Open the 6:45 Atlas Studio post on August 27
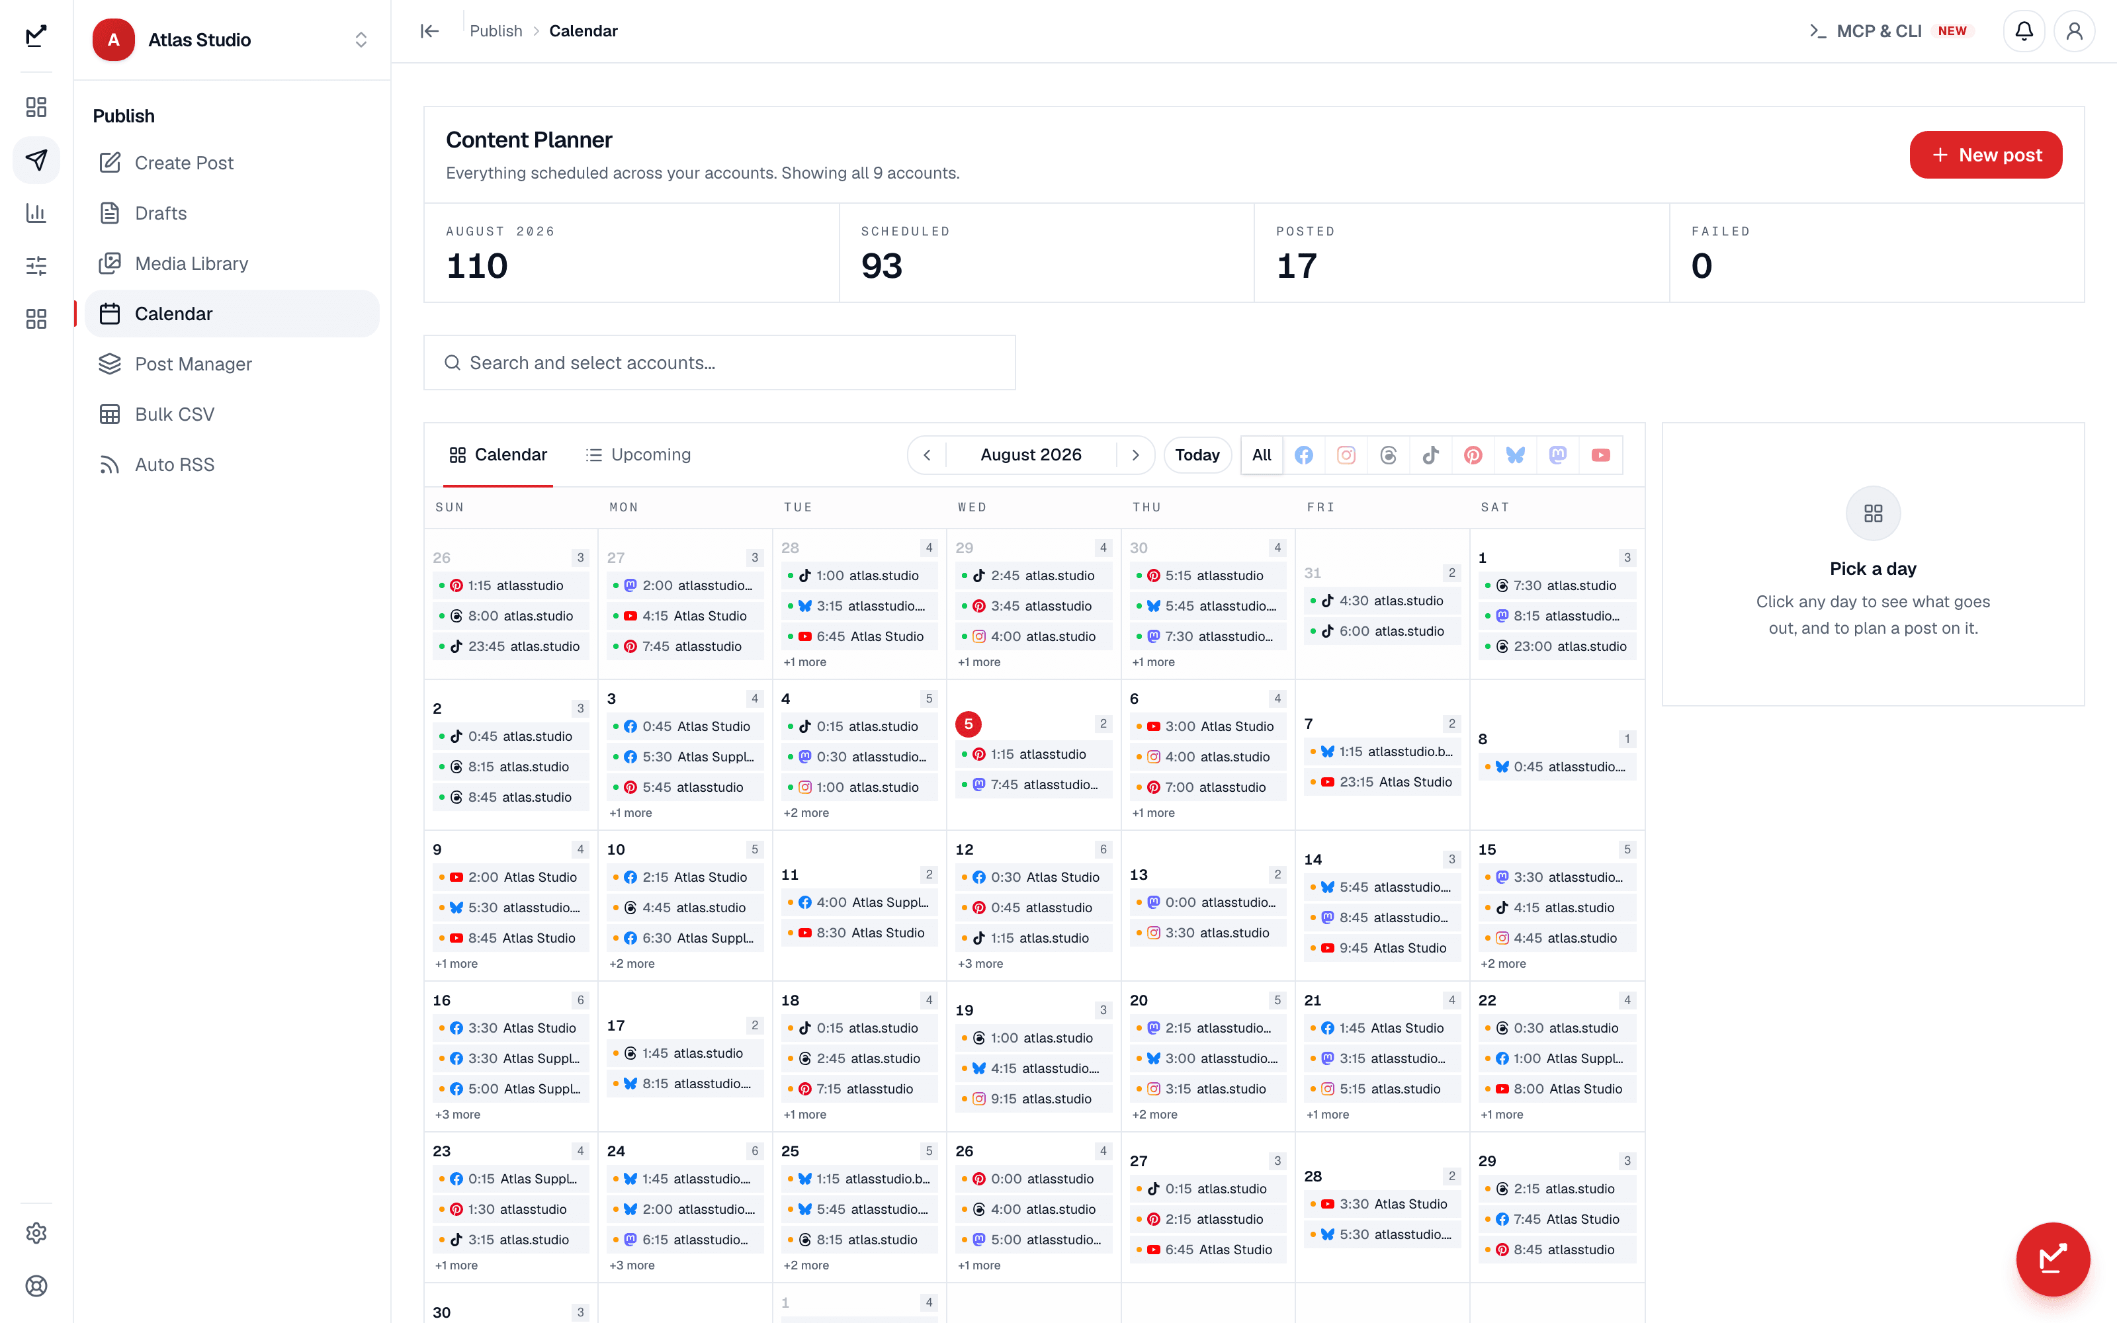The height and width of the screenshot is (1323, 2117). [x=1207, y=1250]
